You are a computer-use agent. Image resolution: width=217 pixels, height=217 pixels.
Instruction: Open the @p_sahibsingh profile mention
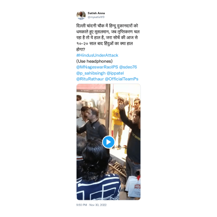coord(91,73)
